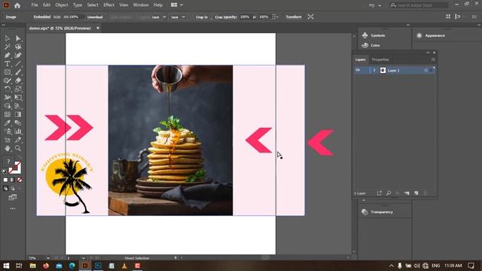Screen dimensions: 482x271
Task: Select the Selection tool arrow
Action: (x=8, y=38)
